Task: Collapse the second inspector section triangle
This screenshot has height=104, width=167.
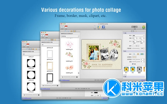Action: (124, 51)
